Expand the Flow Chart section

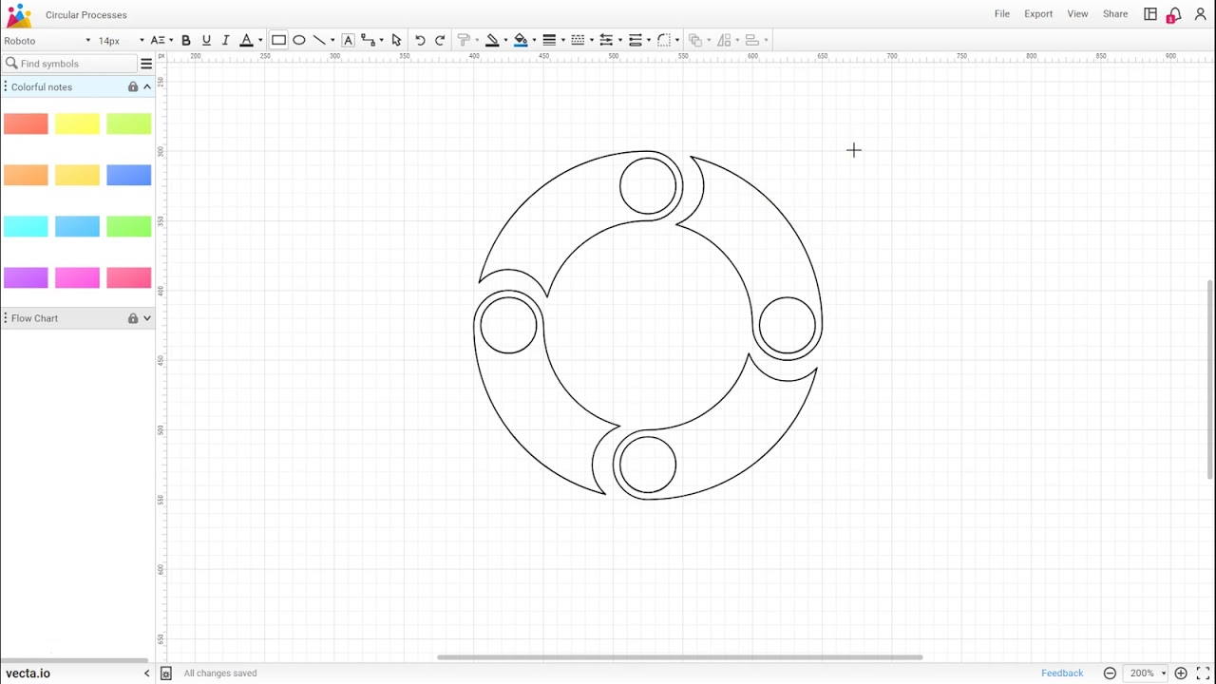[147, 318]
